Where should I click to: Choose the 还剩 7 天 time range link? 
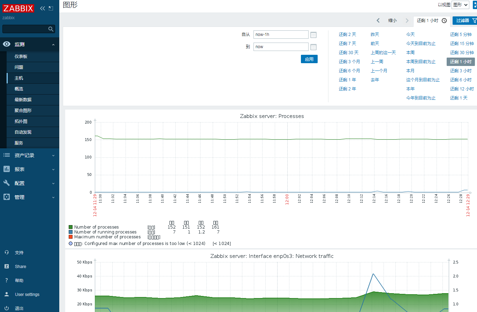[x=347, y=44]
